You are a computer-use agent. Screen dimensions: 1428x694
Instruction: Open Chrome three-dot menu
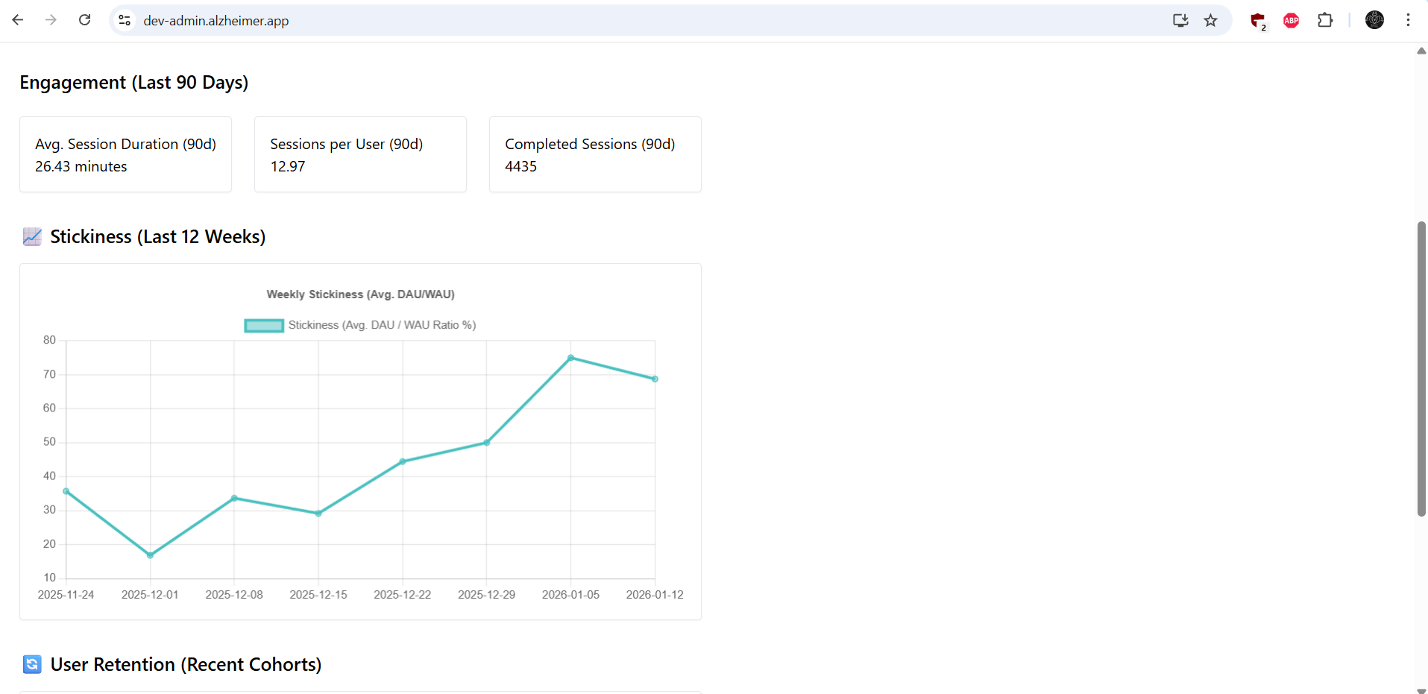pyautogui.click(x=1408, y=20)
